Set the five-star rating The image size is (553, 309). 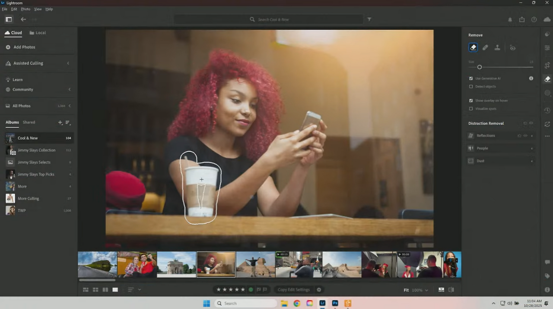click(243, 290)
